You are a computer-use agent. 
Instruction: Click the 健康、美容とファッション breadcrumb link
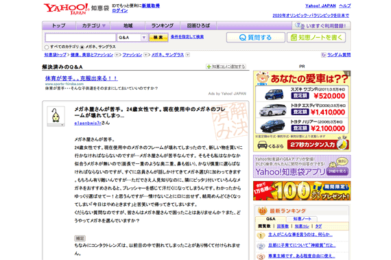coord(92,55)
